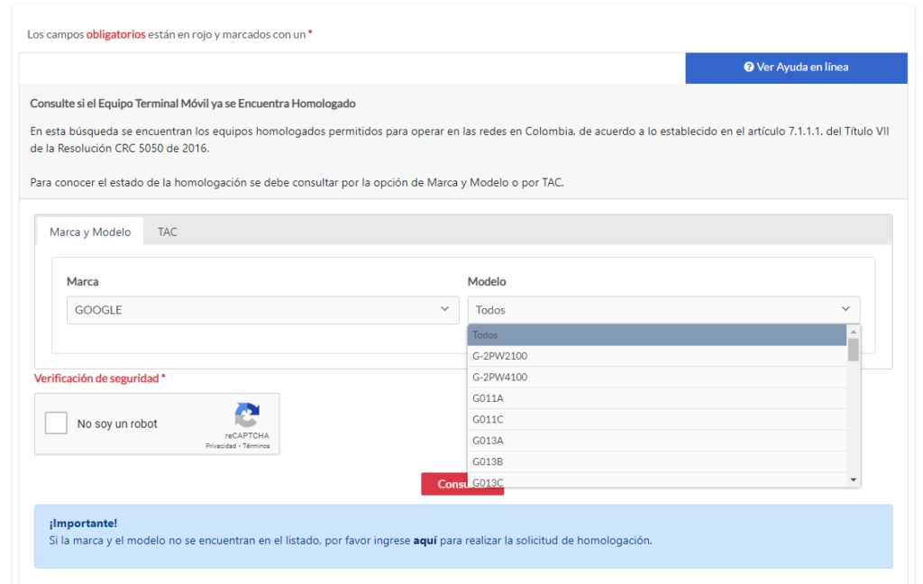923x584 pixels.
Task: Pick G011C in the Modelo list
Action: pos(657,419)
